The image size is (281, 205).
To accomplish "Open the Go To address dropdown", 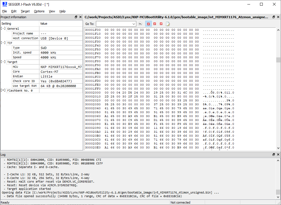I will coord(134,24).
